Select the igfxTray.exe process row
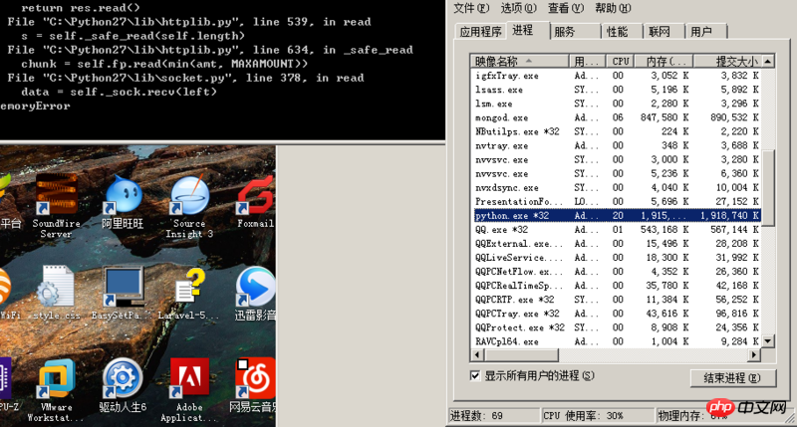Viewport: 797px width, 427px height. click(x=617, y=76)
